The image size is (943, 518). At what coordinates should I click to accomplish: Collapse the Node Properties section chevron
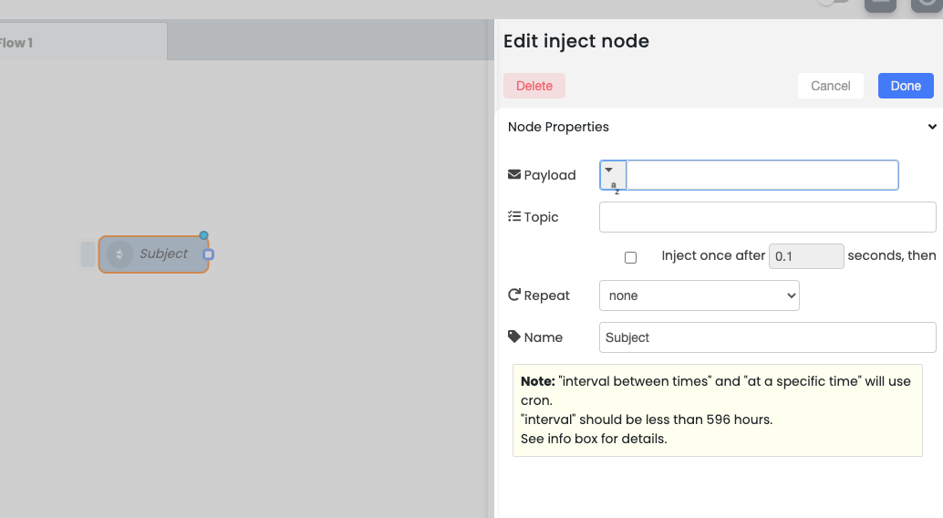[x=931, y=127]
